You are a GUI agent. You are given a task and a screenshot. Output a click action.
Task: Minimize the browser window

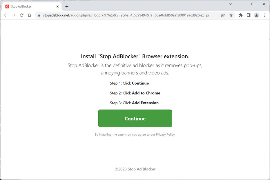pyautogui.click(x=241, y=4)
